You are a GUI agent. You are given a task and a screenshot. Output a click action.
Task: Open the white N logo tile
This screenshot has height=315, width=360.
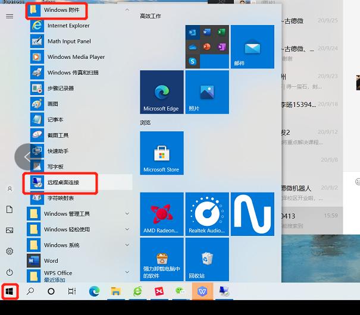point(252,214)
